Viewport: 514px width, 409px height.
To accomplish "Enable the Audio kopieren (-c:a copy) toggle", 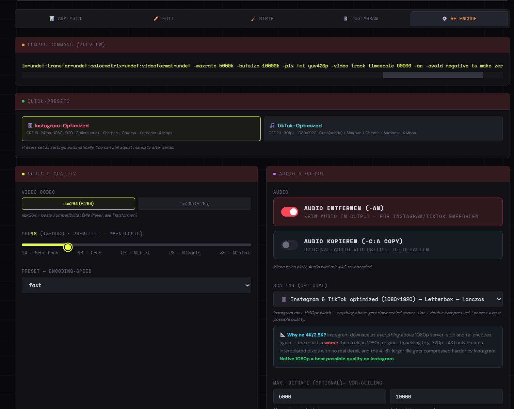I will point(290,245).
